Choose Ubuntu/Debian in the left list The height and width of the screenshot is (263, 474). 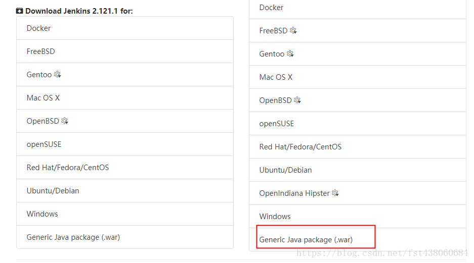[x=125, y=191]
